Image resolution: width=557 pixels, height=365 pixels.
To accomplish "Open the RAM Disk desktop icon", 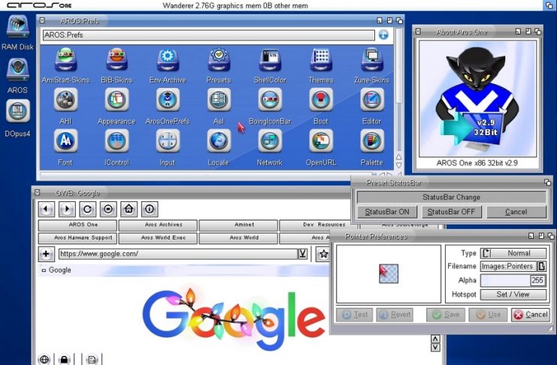I will click(17, 30).
